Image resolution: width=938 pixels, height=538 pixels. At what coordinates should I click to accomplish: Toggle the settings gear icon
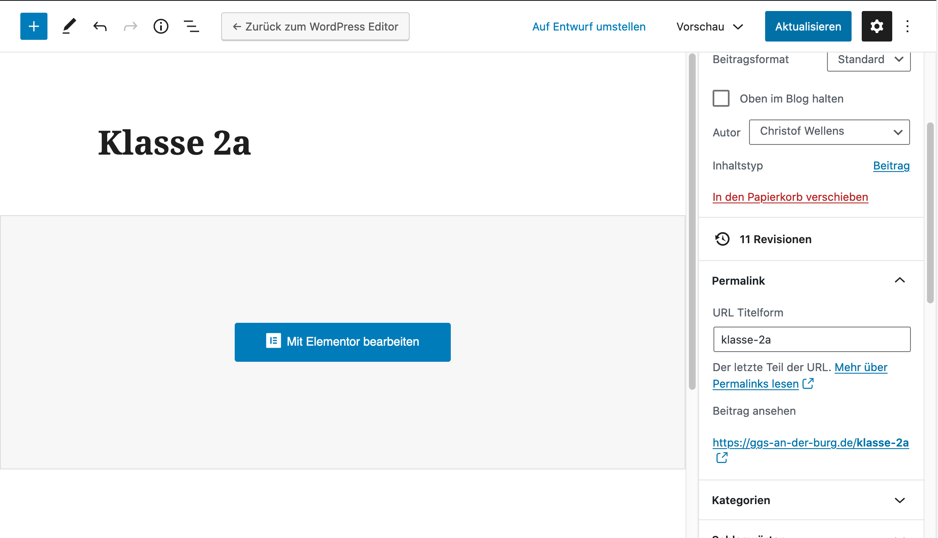coord(877,26)
